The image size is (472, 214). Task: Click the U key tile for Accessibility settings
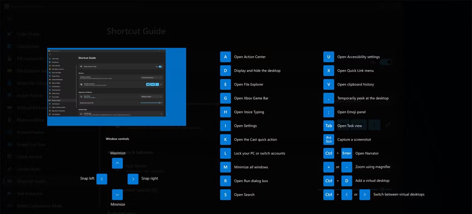pyautogui.click(x=328, y=57)
